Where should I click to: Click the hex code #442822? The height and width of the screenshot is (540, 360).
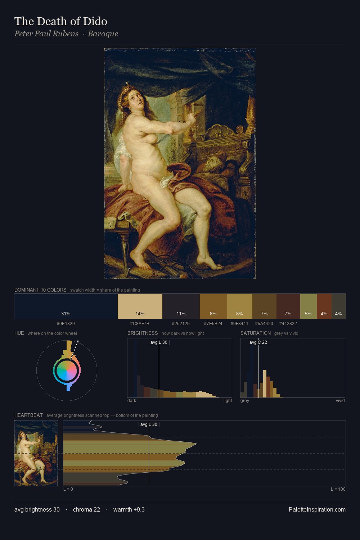pos(288,324)
